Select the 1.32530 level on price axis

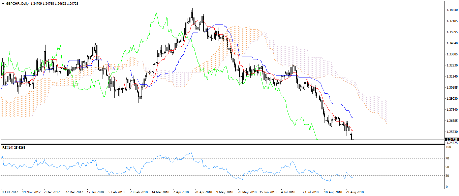click(x=451, y=65)
